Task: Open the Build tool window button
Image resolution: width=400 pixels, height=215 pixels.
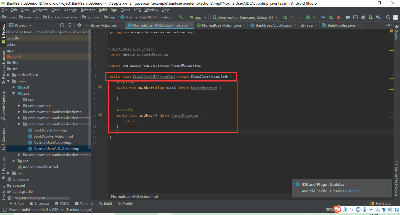Action: [x=105, y=204]
